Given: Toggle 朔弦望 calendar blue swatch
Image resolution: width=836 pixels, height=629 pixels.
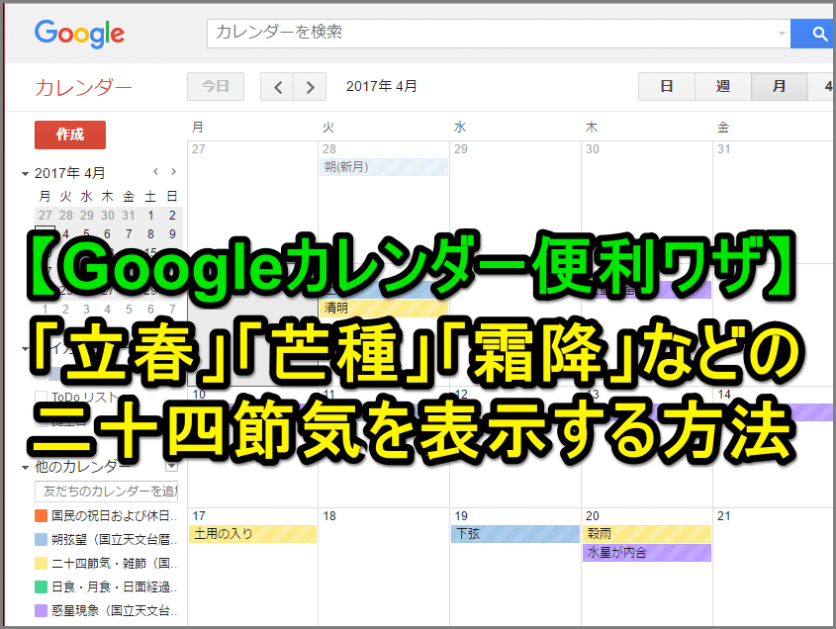Looking at the screenshot, I should pyautogui.click(x=41, y=539).
